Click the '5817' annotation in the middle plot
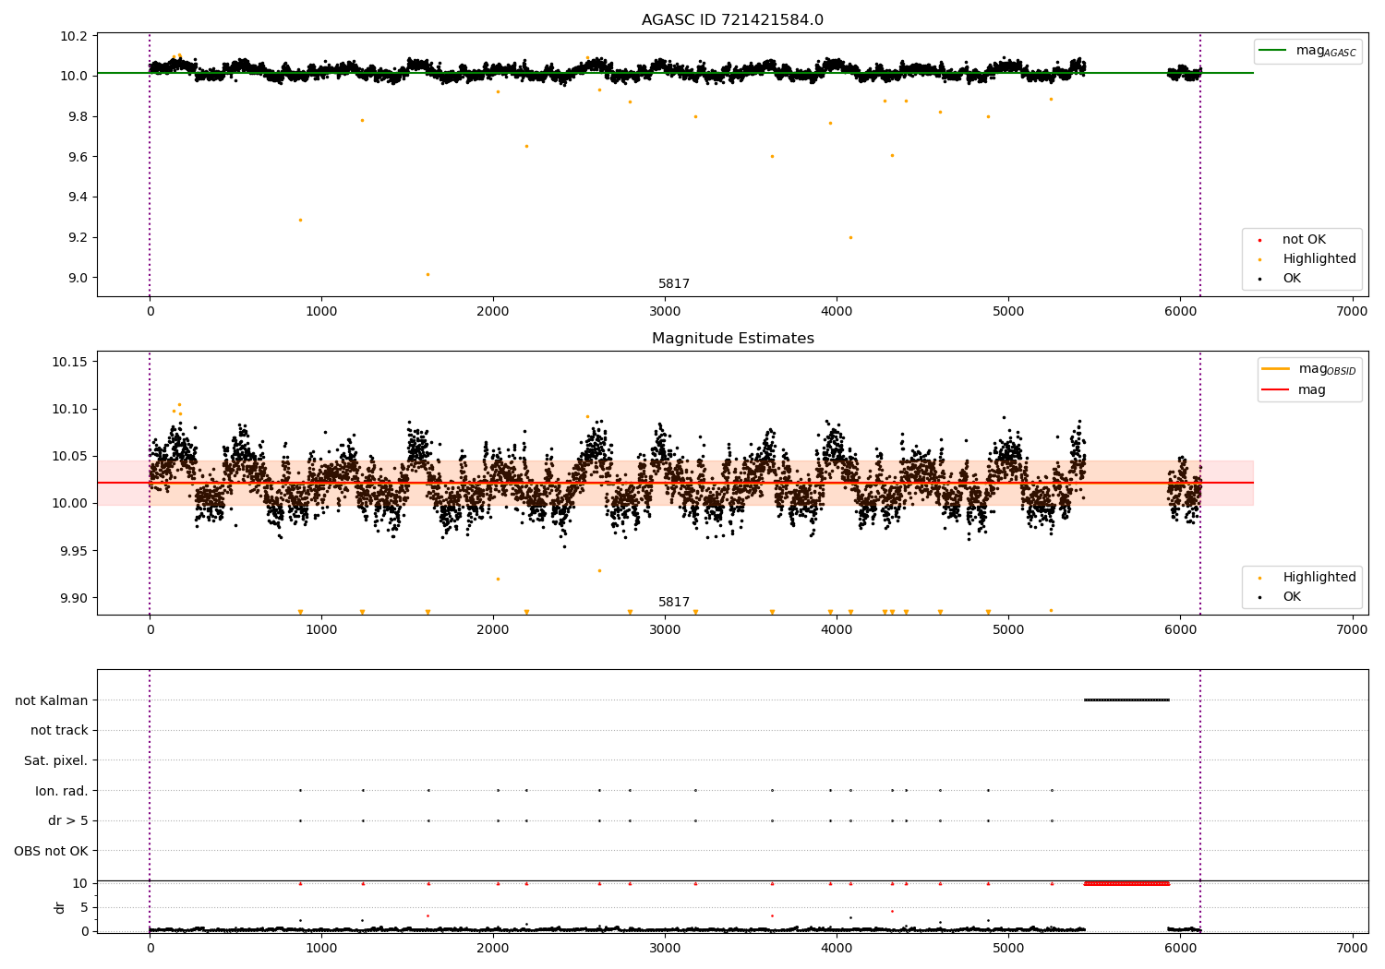This screenshot has width=1385, height=969. [x=674, y=603]
